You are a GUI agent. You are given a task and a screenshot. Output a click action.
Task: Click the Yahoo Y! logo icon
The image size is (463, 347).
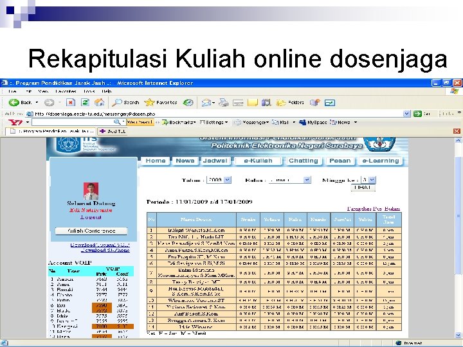[15, 122]
